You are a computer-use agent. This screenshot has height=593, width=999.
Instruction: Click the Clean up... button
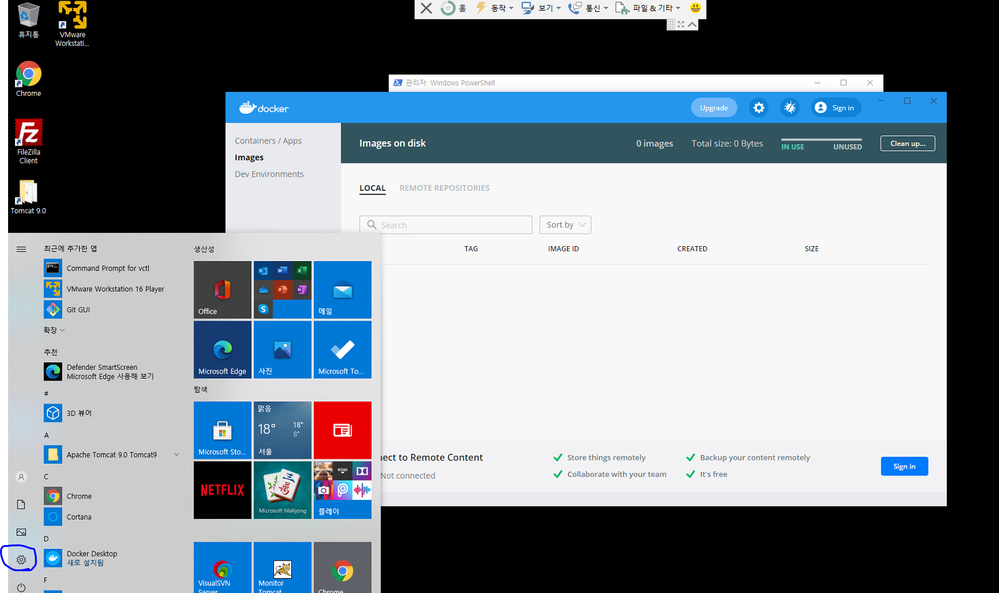908,143
